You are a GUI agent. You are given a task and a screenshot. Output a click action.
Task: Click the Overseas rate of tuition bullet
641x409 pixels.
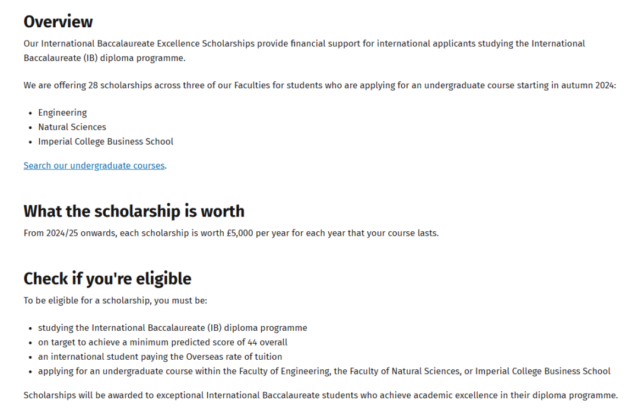(x=160, y=357)
